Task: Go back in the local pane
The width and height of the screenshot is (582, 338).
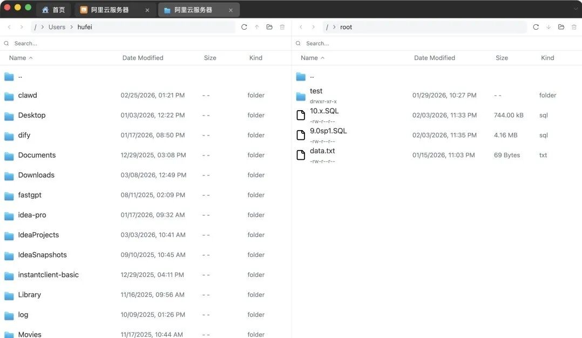Action: 9,27
